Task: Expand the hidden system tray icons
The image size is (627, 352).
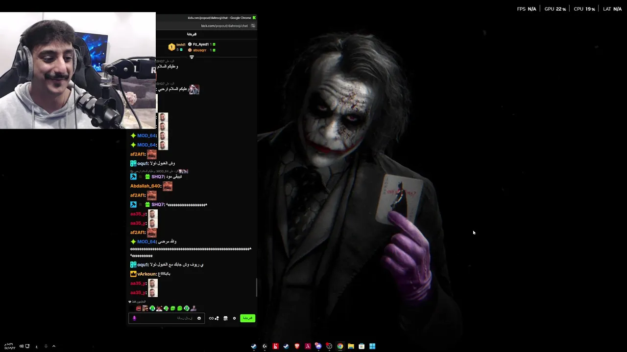Action: coord(54,346)
